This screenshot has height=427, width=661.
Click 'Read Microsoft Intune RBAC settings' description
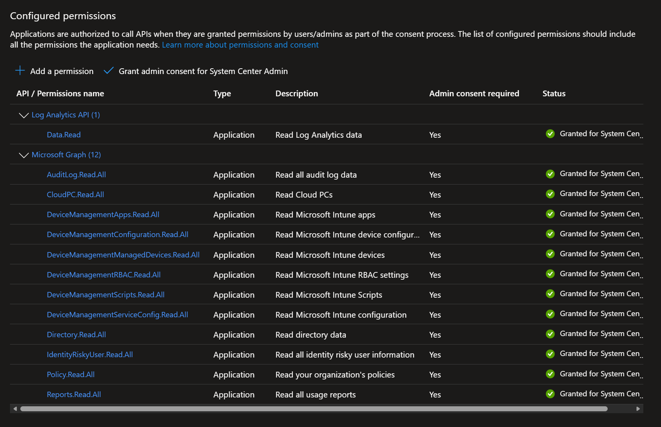click(x=342, y=275)
